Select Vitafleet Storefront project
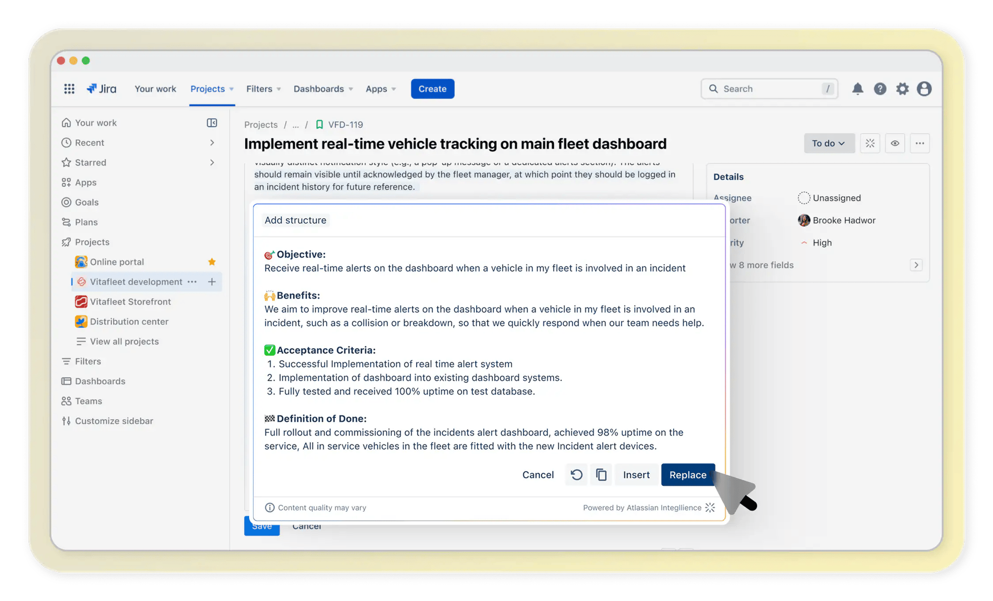Screen dimensions: 993x601 (x=130, y=302)
